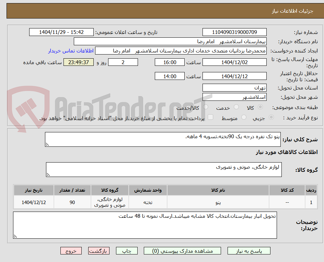Click the row number 1 cell
Image resolution: width=324 pixels, height=262 pixels.
tap(311, 202)
